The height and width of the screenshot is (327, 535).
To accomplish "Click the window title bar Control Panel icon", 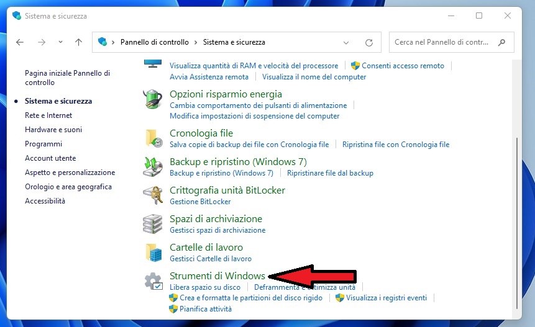I will (16, 16).
